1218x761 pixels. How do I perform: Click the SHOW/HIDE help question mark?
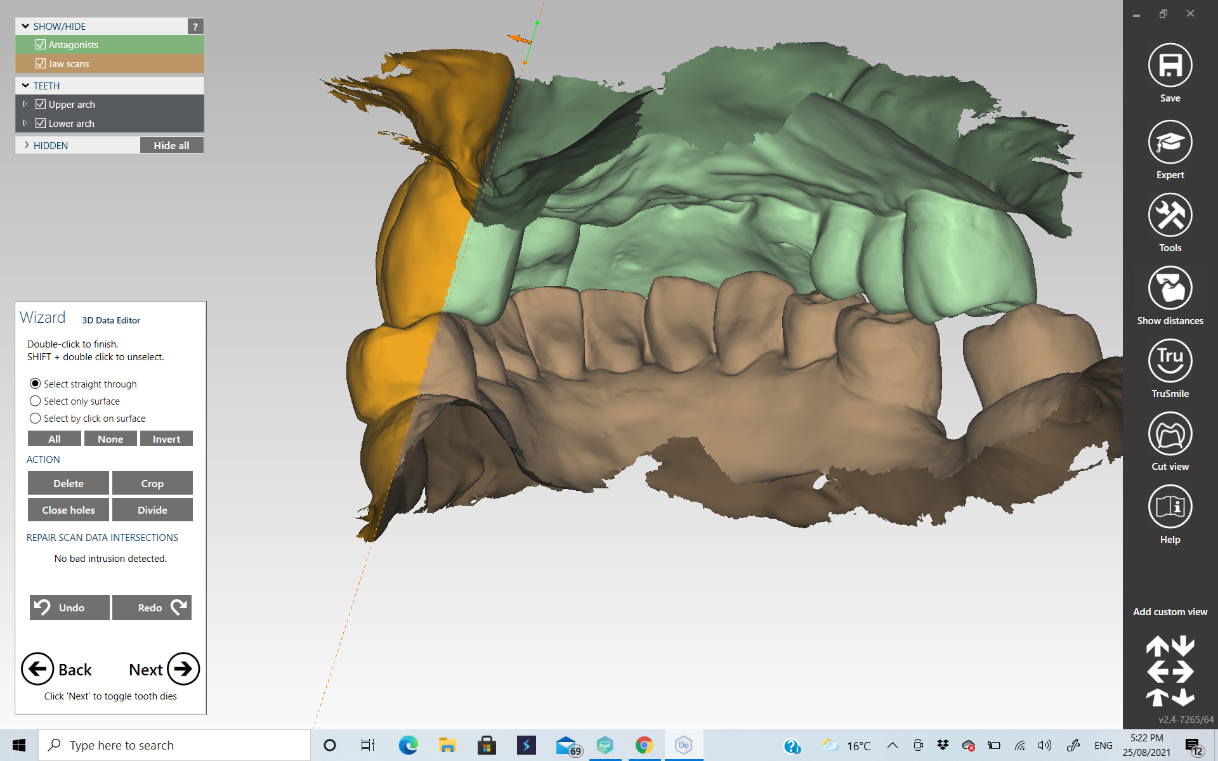195,26
